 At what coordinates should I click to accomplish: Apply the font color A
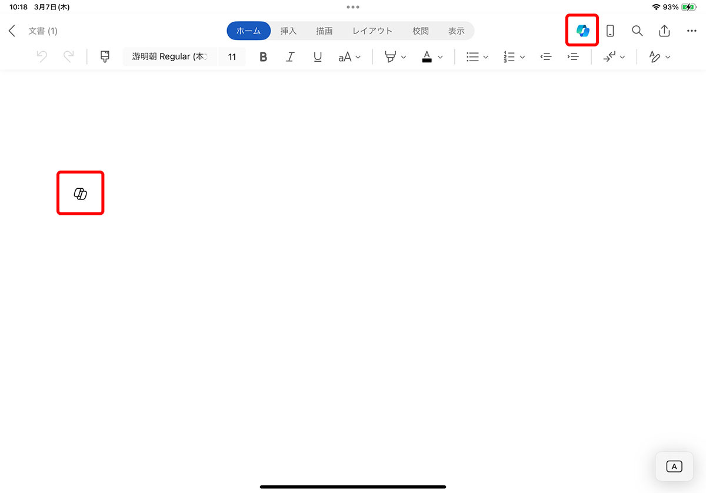pyautogui.click(x=427, y=56)
